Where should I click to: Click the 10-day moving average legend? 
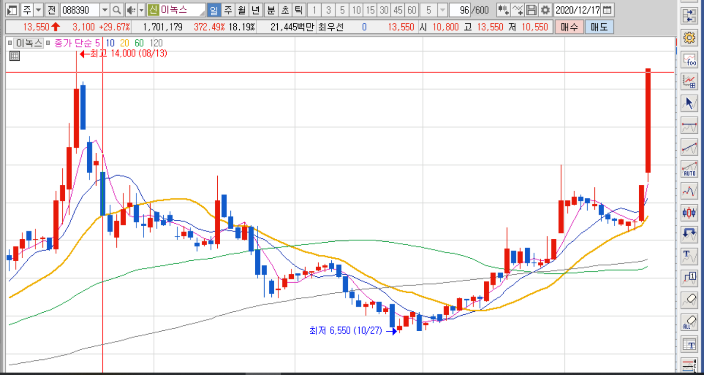pos(110,43)
